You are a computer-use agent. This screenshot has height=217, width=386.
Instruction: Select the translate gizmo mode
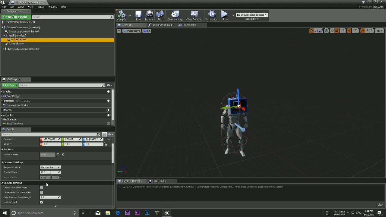[311, 31]
